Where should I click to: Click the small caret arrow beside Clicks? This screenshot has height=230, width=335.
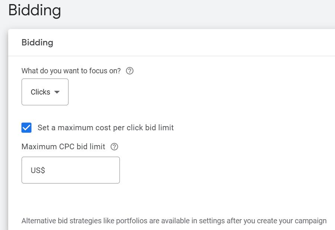point(57,92)
